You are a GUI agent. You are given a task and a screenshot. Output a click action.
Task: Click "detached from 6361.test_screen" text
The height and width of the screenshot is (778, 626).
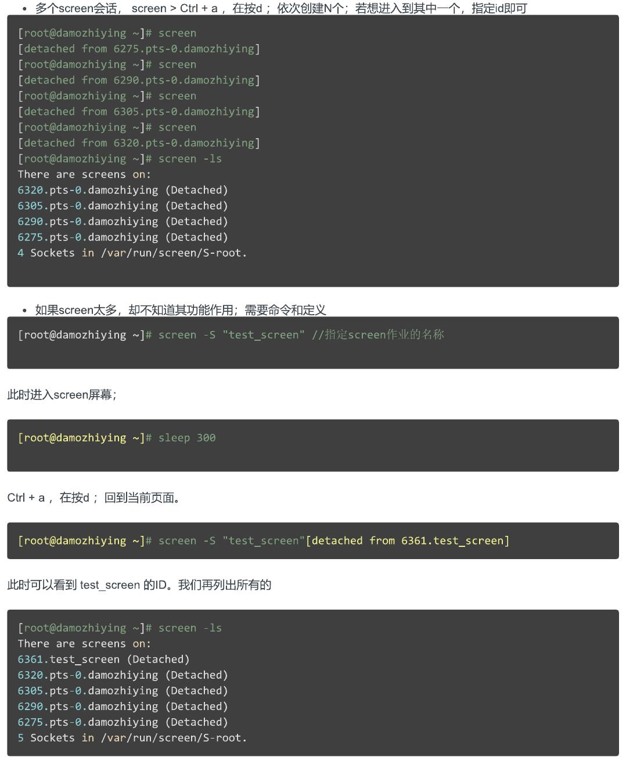coord(408,541)
